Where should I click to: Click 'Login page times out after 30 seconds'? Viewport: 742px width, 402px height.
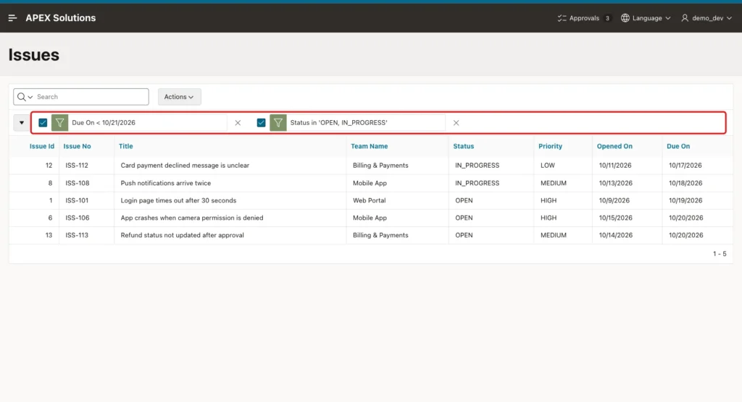click(178, 201)
